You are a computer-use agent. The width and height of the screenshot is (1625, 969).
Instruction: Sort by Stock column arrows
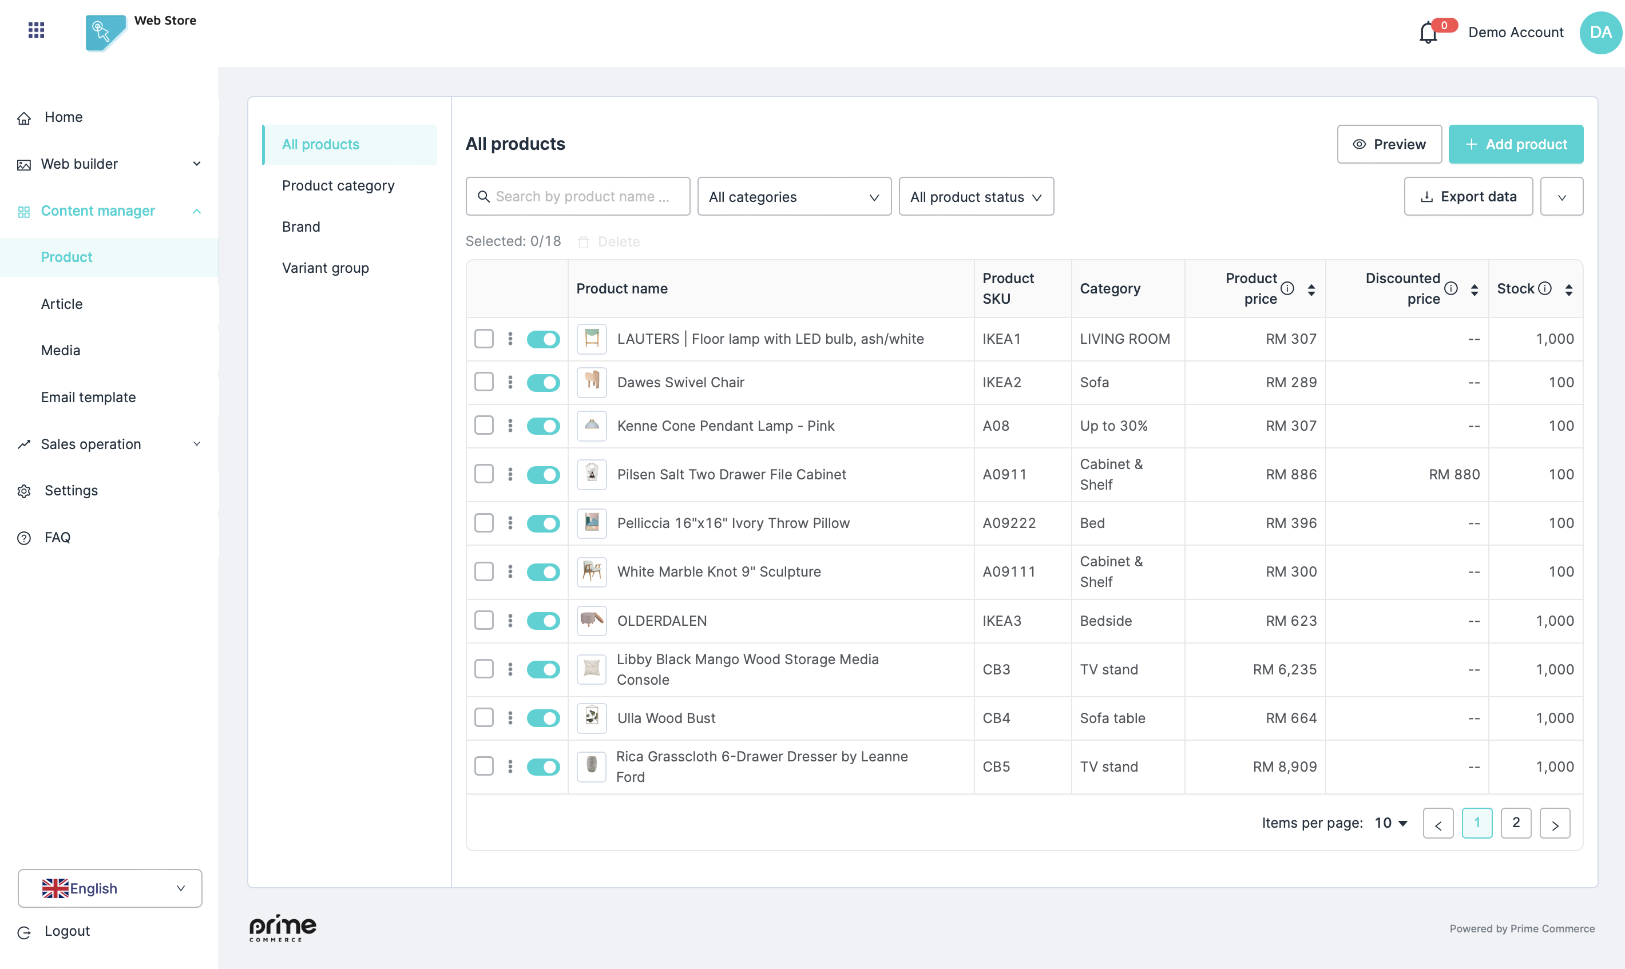(1569, 289)
